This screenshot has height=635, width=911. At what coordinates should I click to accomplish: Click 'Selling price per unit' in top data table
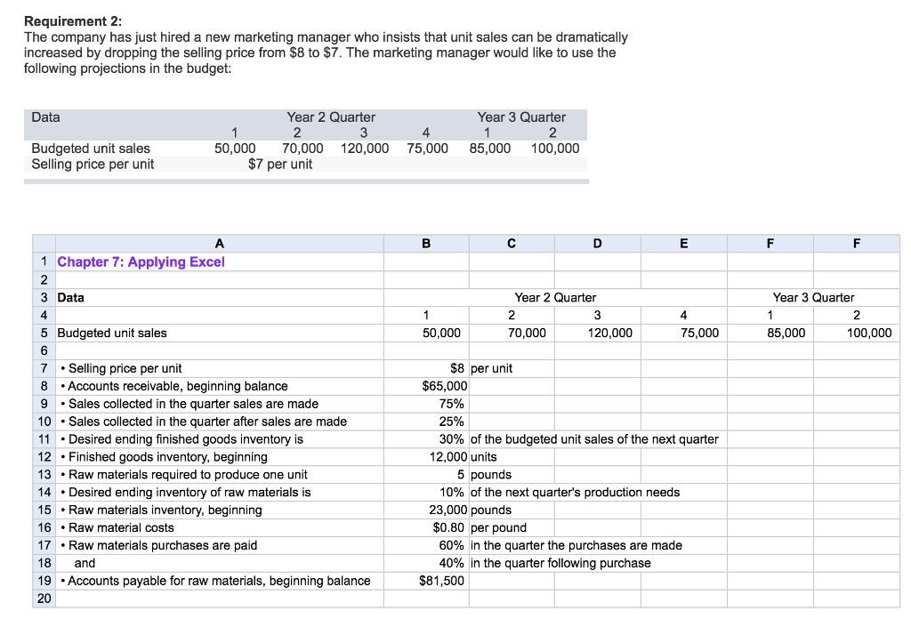[93, 165]
